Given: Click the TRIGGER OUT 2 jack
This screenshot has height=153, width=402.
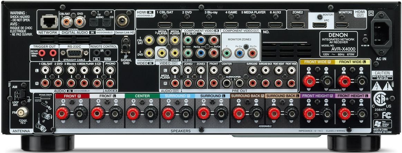Looking at the screenshot, I should point(53,53).
